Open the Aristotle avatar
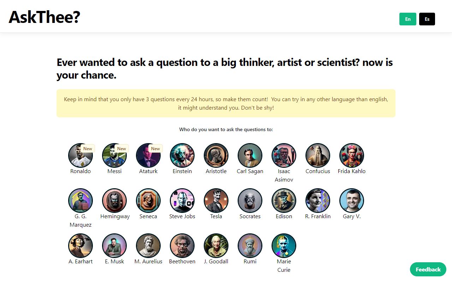452x282 pixels. tap(216, 155)
